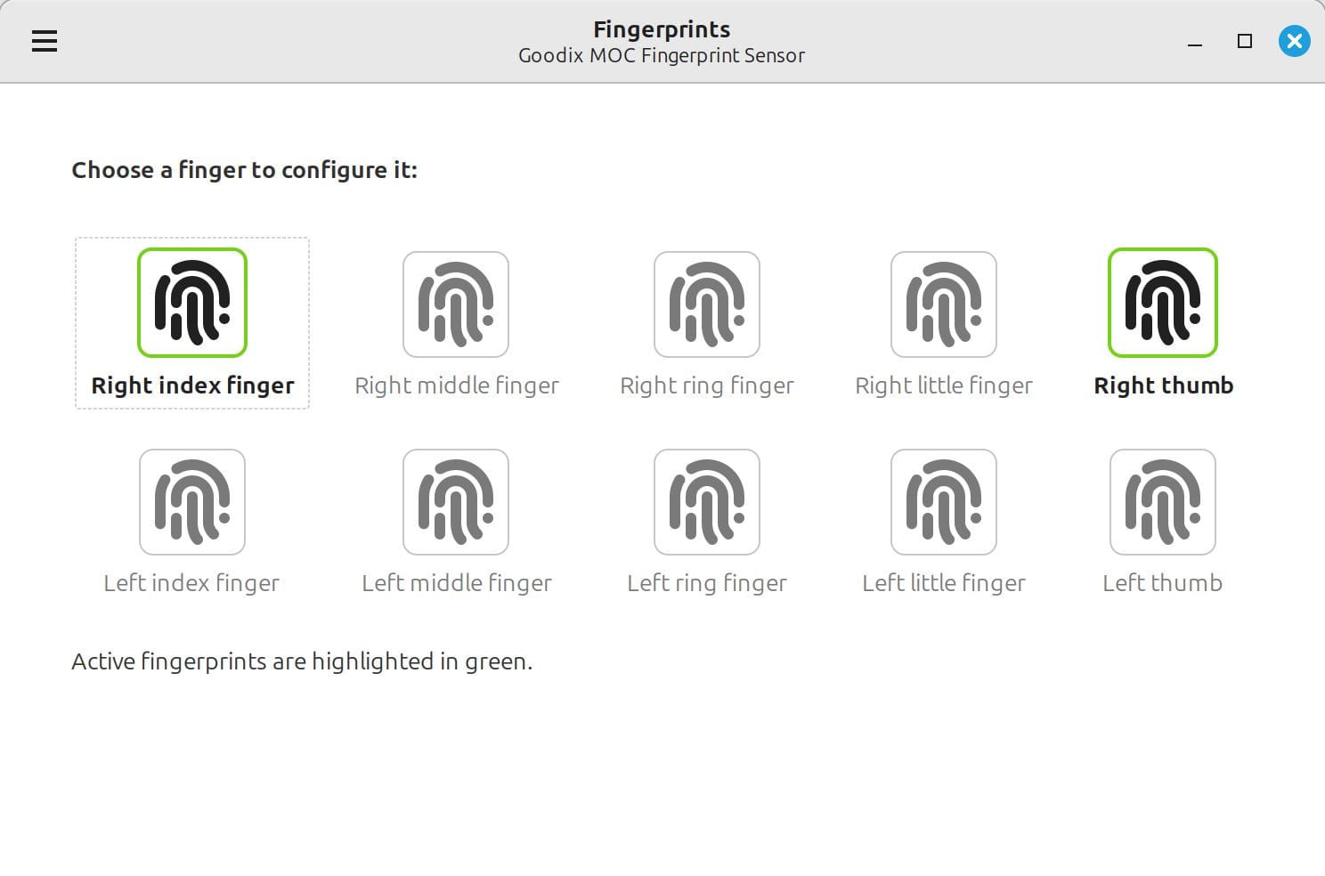Image resolution: width=1325 pixels, height=876 pixels.
Task: Click the Goodix MOC Fingerprint Sensor subtitle
Action: (x=662, y=55)
